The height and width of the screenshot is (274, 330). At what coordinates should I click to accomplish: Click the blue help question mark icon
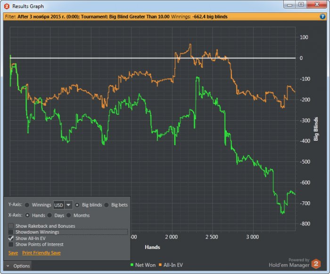point(323,16)
